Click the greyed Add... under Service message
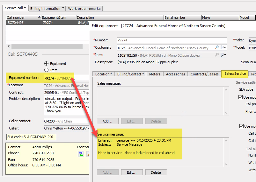Screen dimensions: 256x182 107,172
